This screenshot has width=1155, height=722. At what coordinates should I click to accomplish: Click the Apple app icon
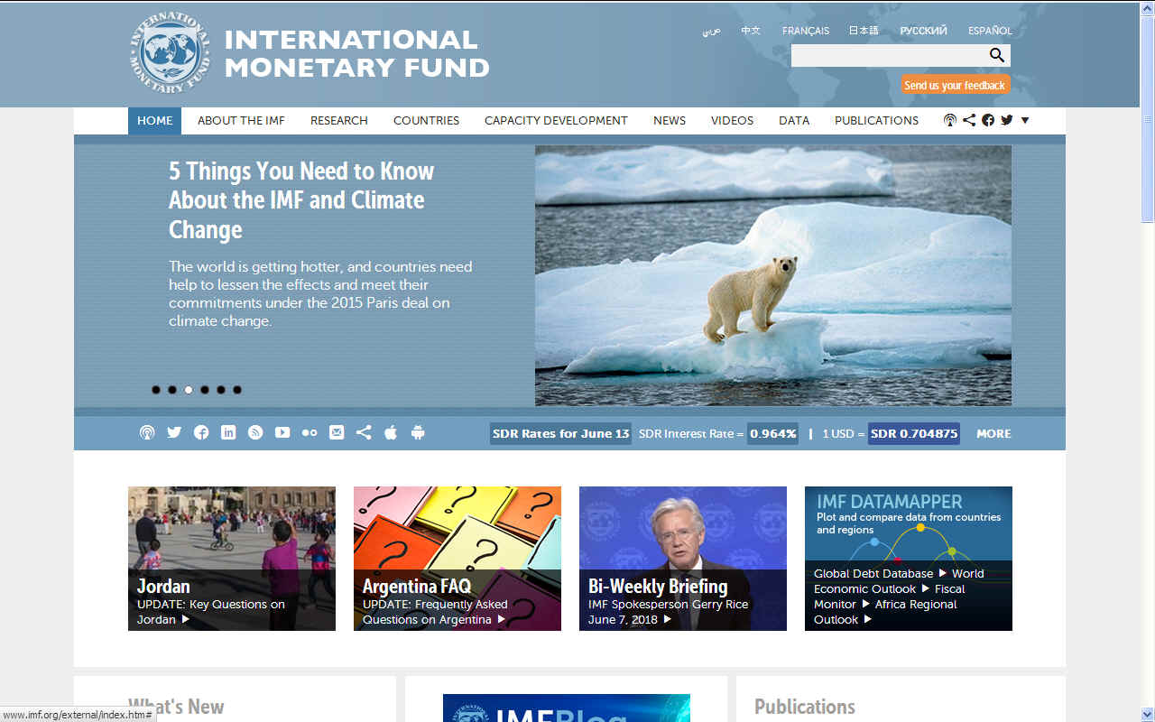391,432
